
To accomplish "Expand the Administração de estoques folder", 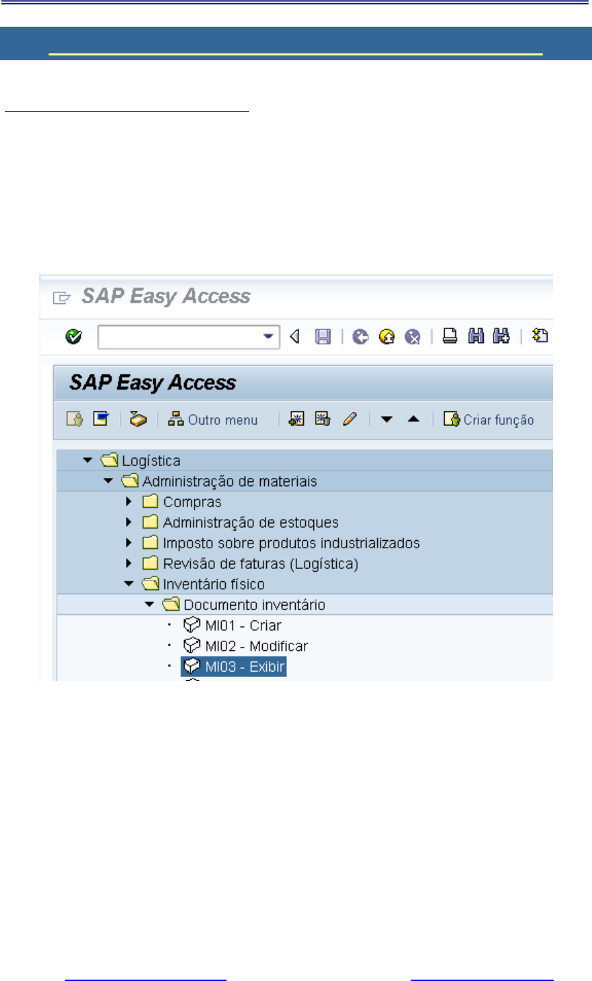I will click(129, 522).
